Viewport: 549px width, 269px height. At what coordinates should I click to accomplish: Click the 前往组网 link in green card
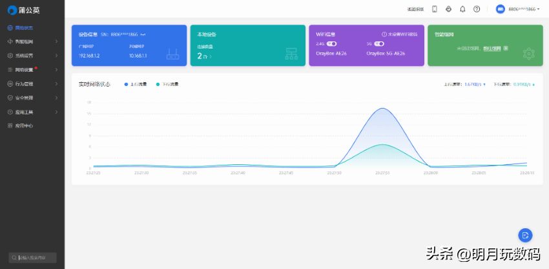[492, 48]
